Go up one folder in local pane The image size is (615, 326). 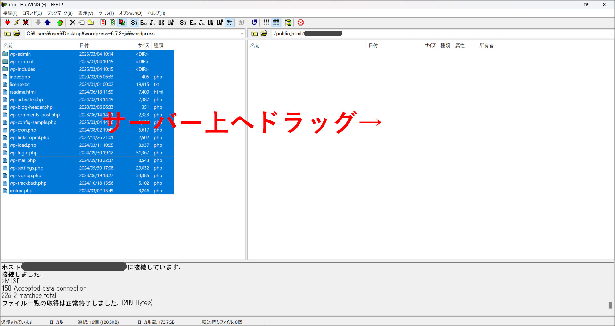[x=7, y=34]
